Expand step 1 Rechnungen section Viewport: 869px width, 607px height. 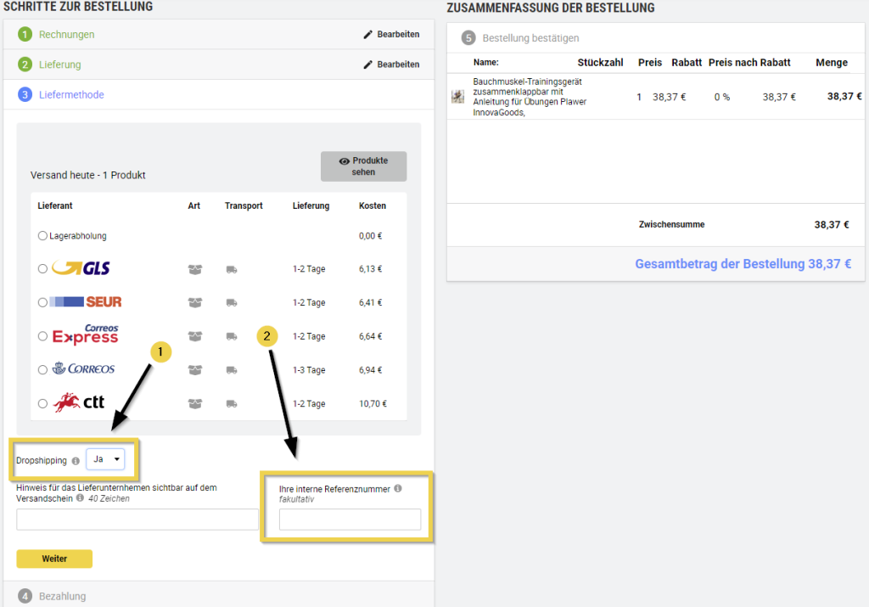pos(66,35)
